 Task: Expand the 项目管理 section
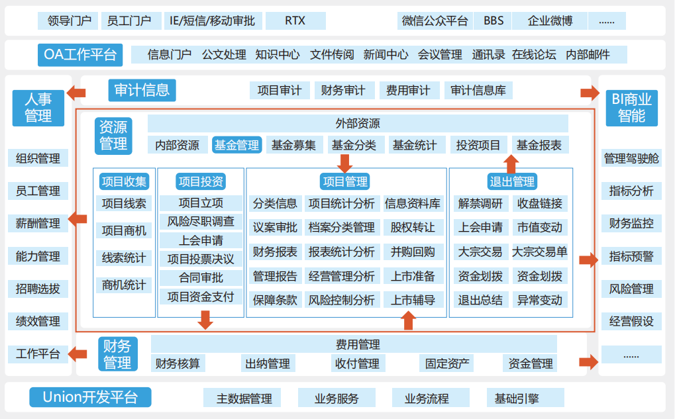tap(345, 181)
